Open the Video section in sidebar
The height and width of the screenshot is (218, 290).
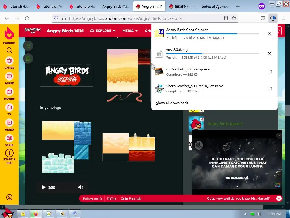[x=9, y=125]
